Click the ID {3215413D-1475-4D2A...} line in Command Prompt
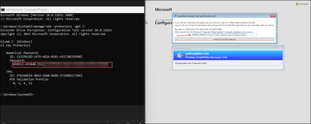Viewport: 311px width, 124px height. 46,57
